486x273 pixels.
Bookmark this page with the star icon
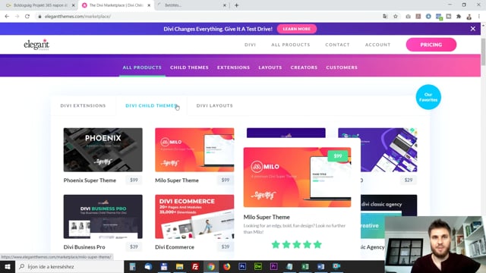[396, 17]
